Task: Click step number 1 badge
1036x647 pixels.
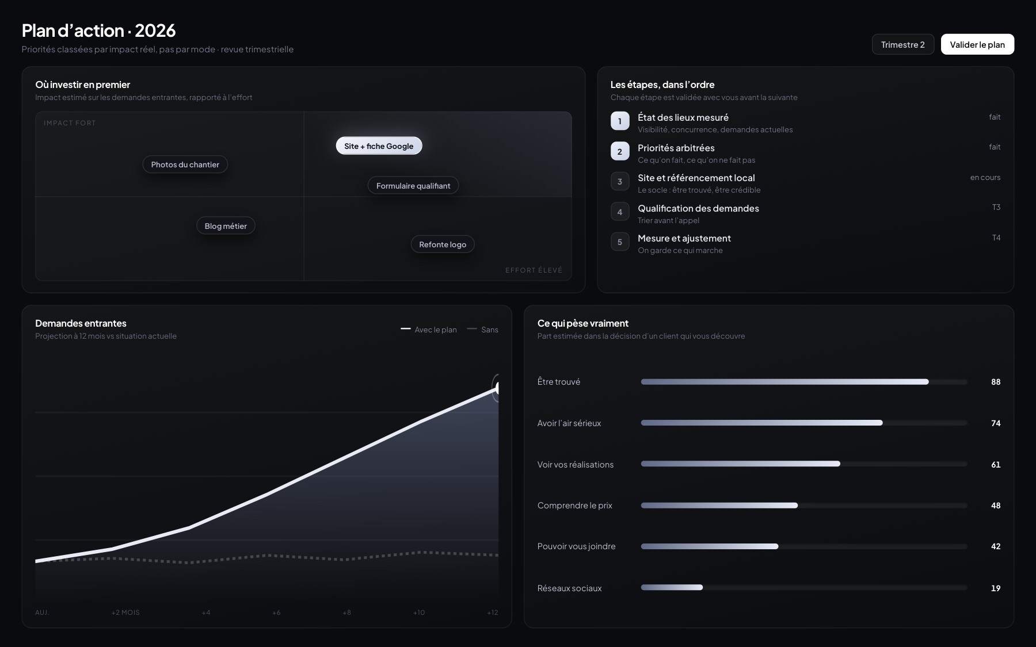Action: pyautogui.click(x=620, y=121)
